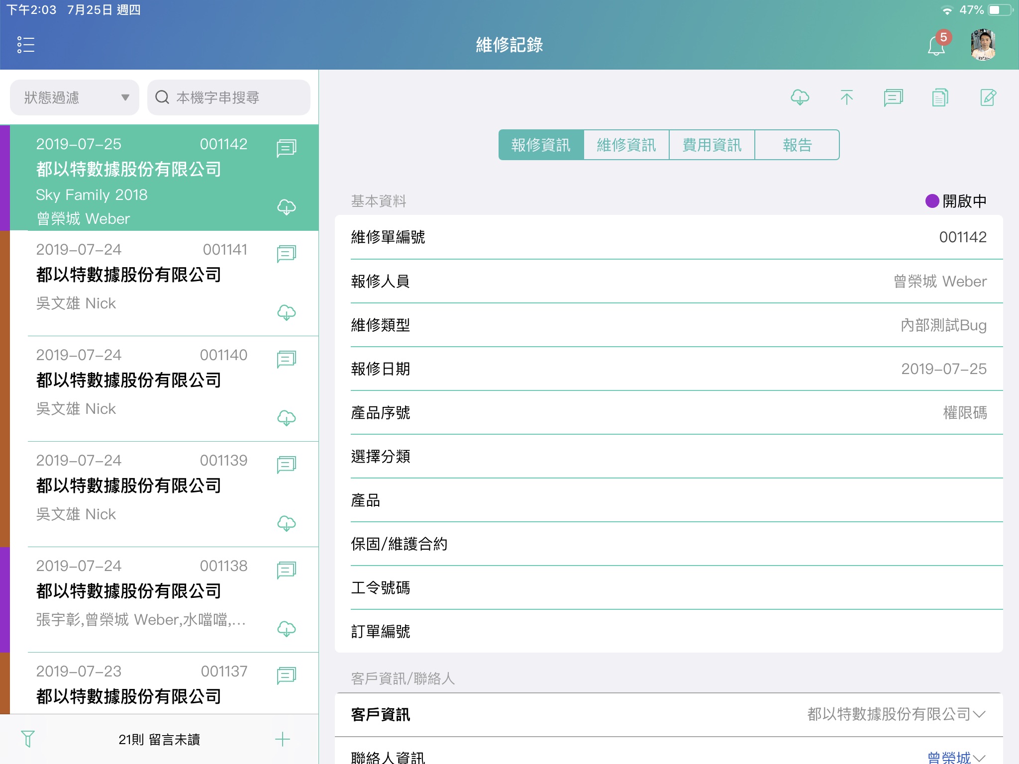Open notifications bell with 5 badge
Image resolution: width=1019 pixels, height=764 pixels.
point(938,44)
